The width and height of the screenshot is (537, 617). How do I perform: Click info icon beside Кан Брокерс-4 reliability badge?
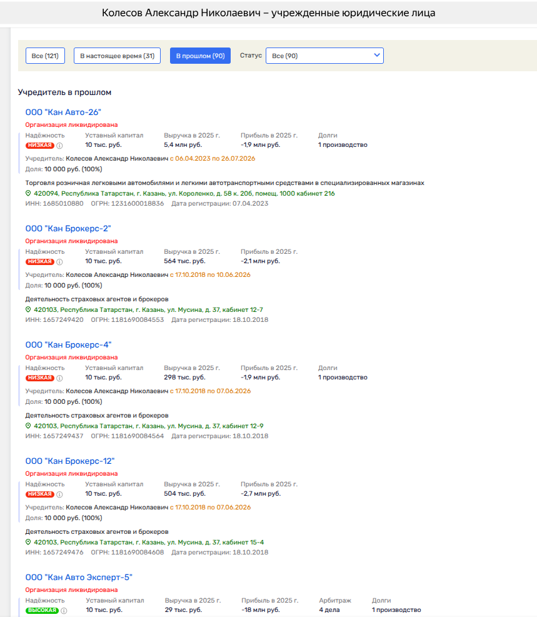point(59,378)
